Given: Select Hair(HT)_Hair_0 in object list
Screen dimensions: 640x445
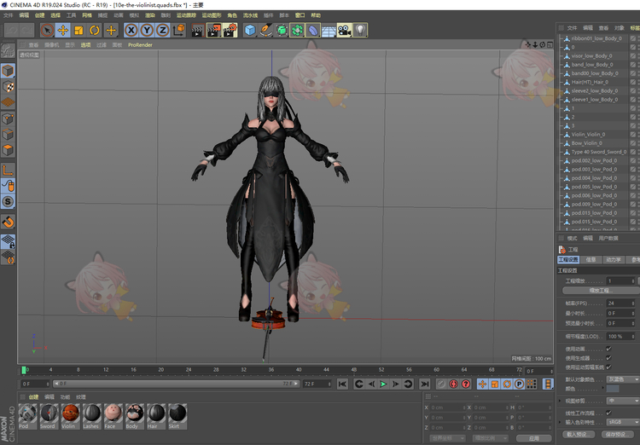Looking at the screenshot, I should click(590, 82).
